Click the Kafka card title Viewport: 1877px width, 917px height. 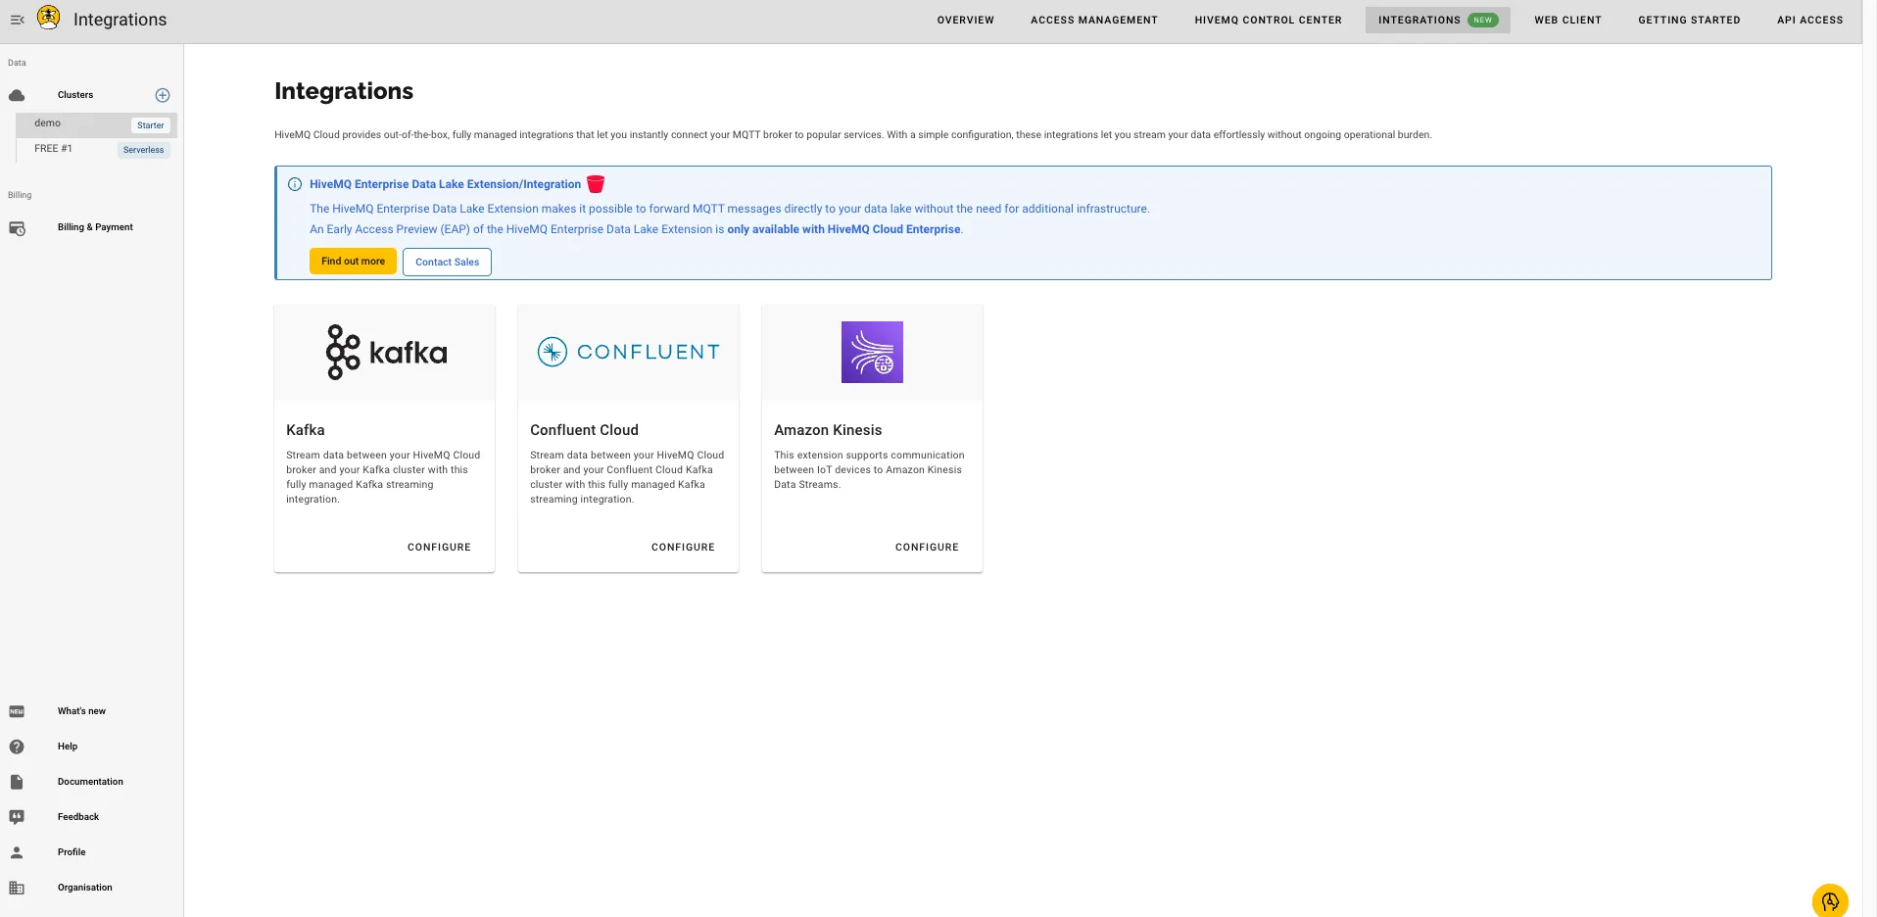click(x=306, y=430)
